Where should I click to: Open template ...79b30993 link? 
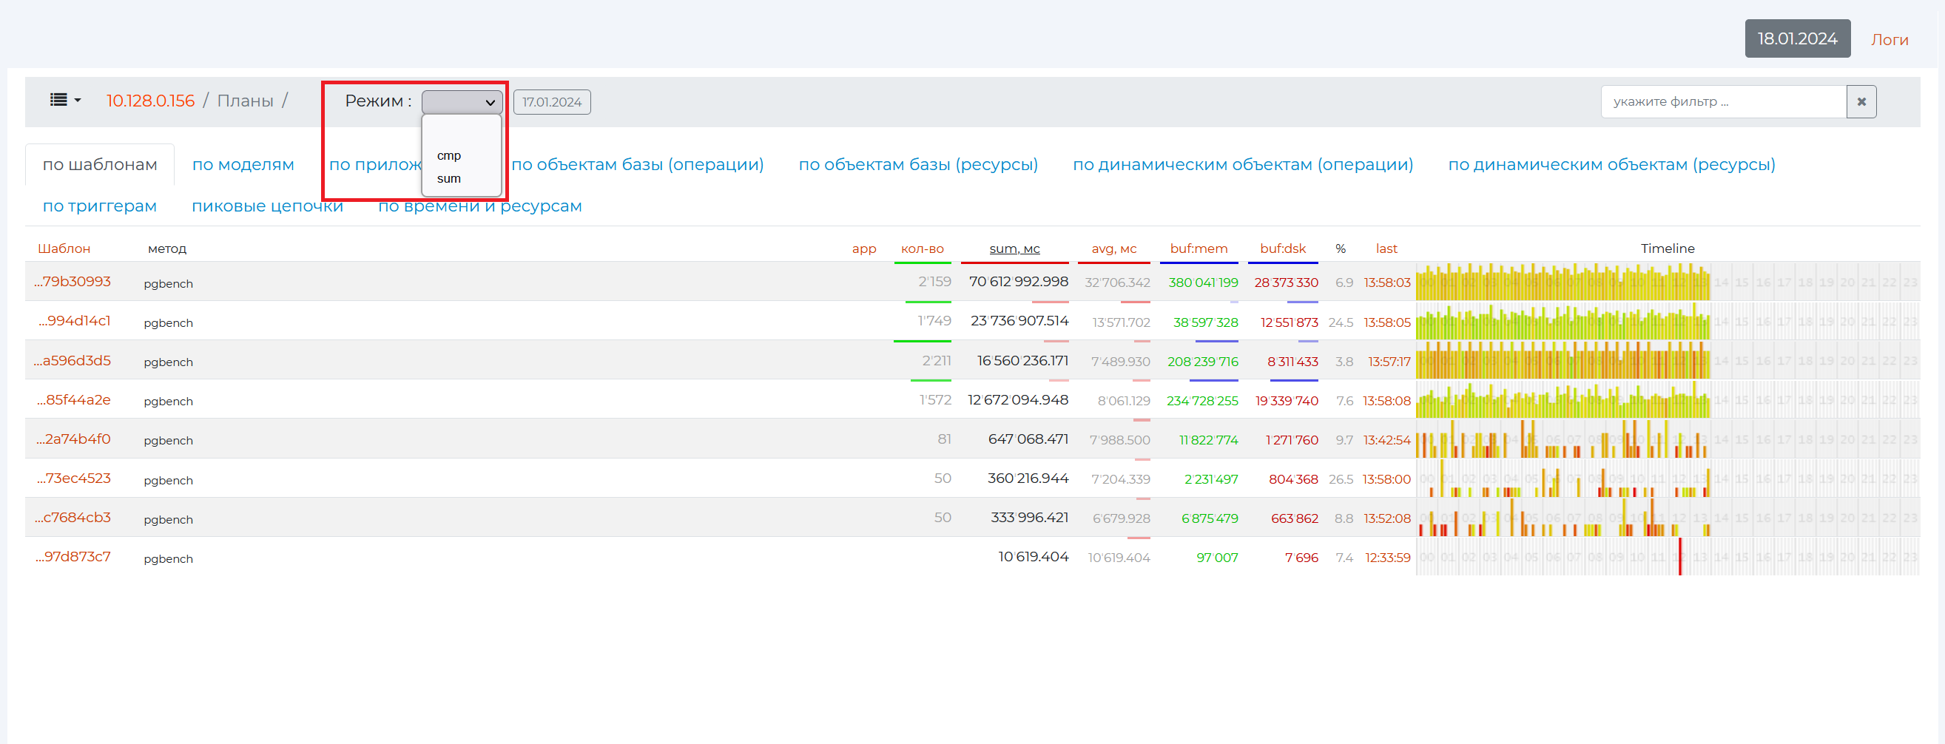(x=73, y=282)
